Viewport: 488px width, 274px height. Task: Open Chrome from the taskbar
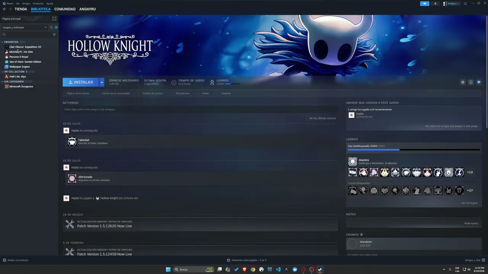(253, 269)
